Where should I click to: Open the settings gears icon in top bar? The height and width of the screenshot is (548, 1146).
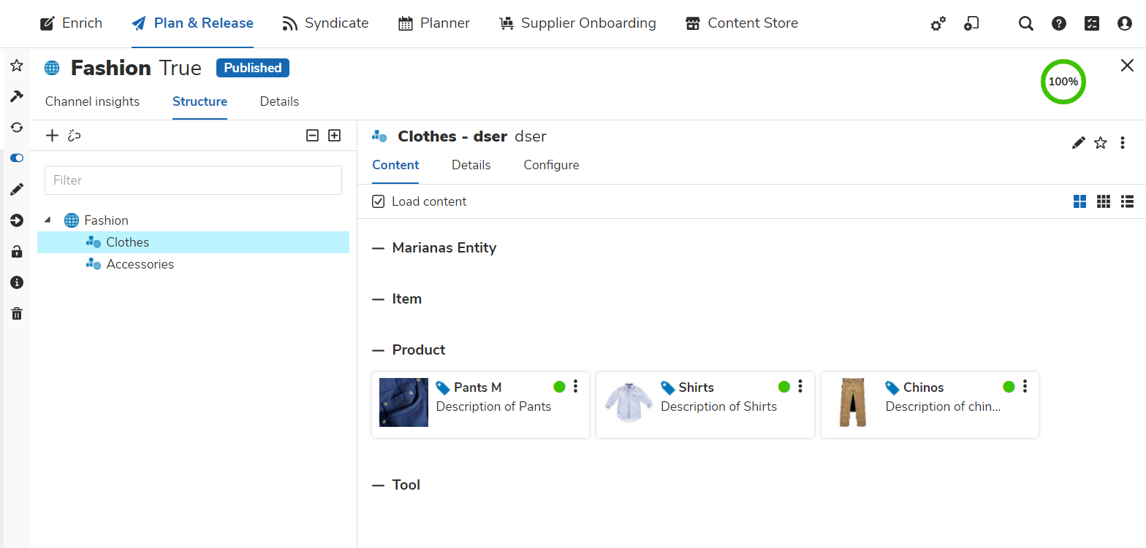click(938, 23)
